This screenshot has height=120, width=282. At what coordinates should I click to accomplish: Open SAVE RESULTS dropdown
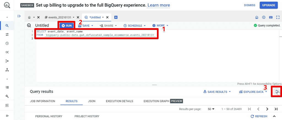(x=217, y=92)
